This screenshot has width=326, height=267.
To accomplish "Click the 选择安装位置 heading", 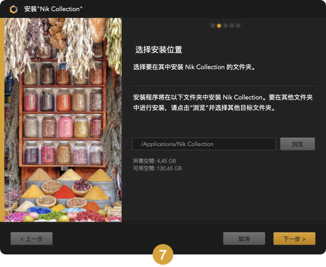I will [159, 50].
